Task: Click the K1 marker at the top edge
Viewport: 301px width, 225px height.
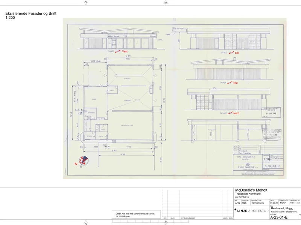Action: 166,3
